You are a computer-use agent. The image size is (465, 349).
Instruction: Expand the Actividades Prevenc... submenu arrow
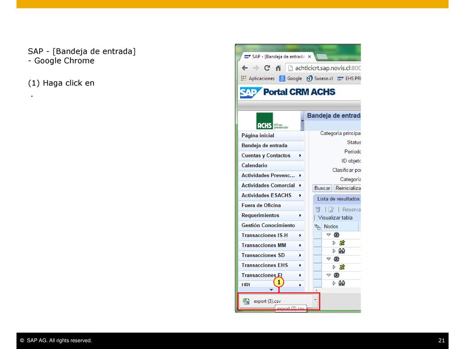point(300,175)
